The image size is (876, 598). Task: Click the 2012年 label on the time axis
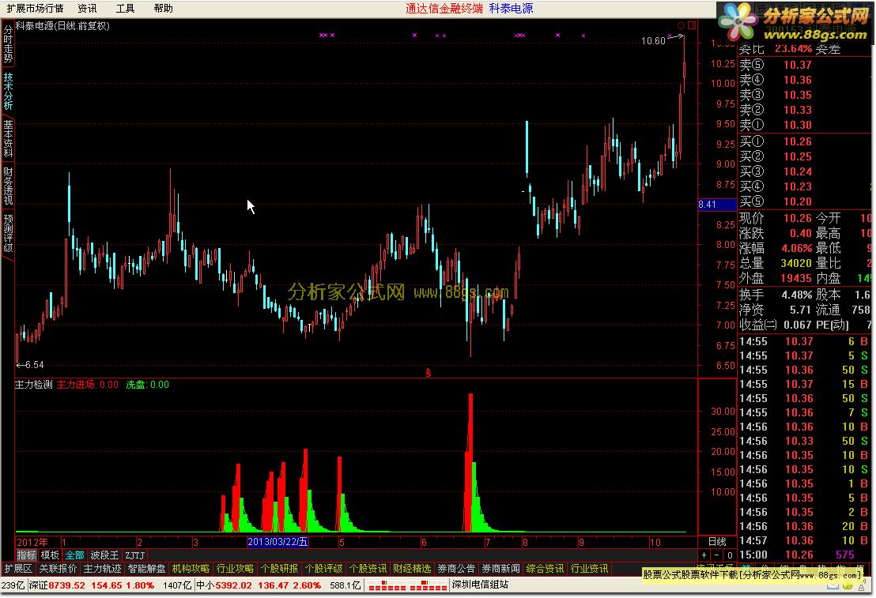click(x=32, y=542)
